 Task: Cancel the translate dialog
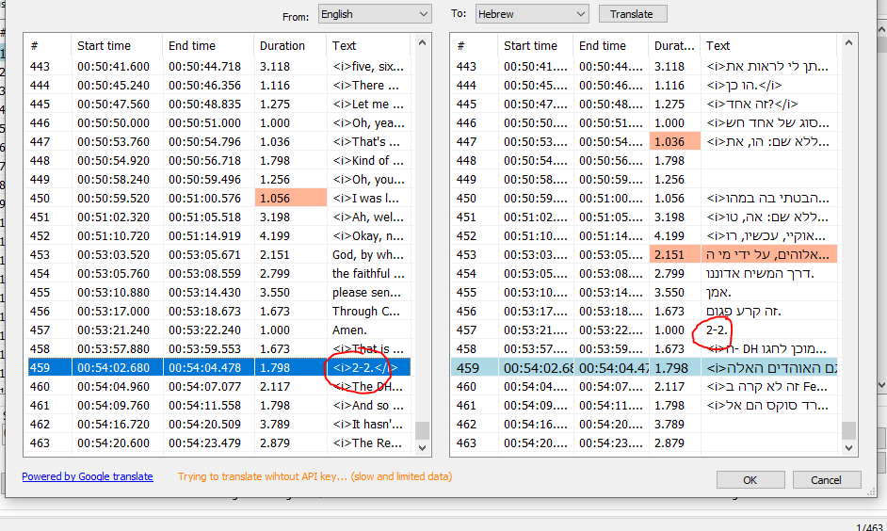click(x=826, y=479)
